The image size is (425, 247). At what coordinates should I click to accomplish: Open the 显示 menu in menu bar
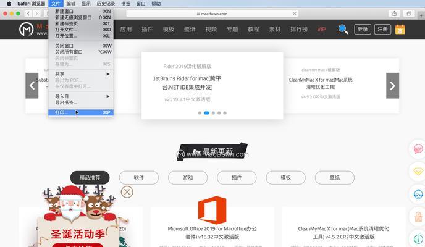tap(86, 4)
